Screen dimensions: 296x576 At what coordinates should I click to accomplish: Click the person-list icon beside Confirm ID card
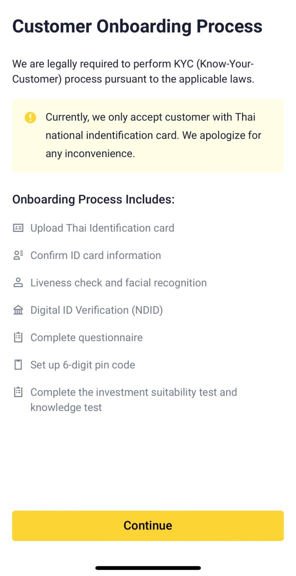click(18, 255)
